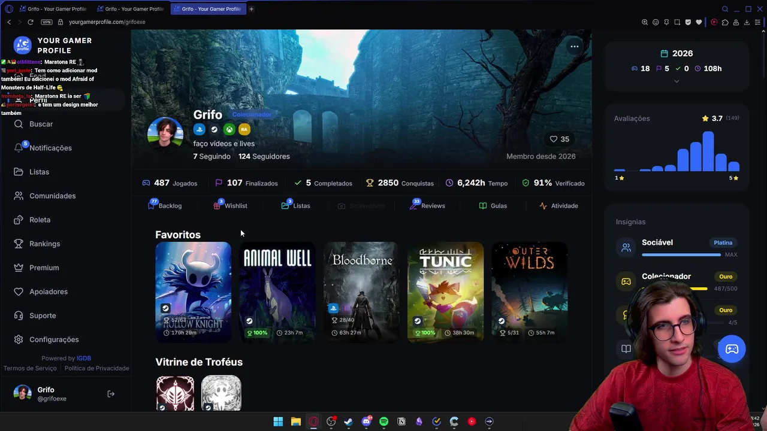767x431 pixels.
Task: Click the RetroAchievements badge under Grifo
Action: pos(244,129)
